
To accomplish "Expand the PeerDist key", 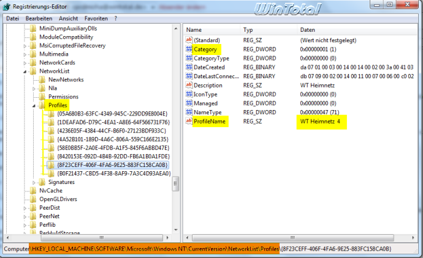I will point(25,208).
